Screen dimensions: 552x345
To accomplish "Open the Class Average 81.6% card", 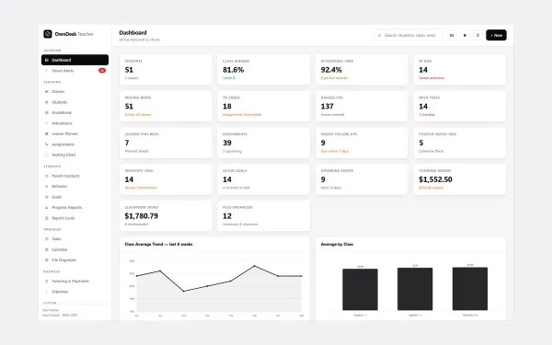I will [264, 69].
